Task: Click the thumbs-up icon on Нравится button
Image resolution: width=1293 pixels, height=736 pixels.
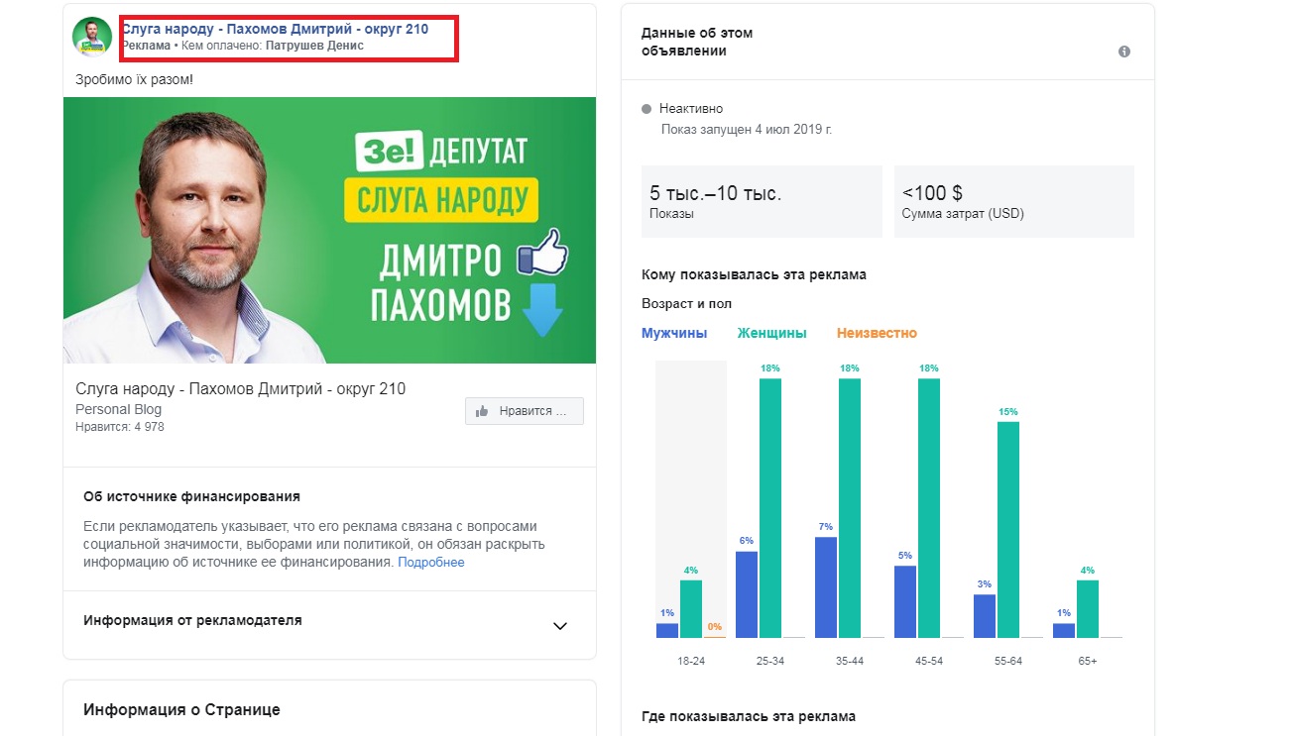Action: coord(483,411)
